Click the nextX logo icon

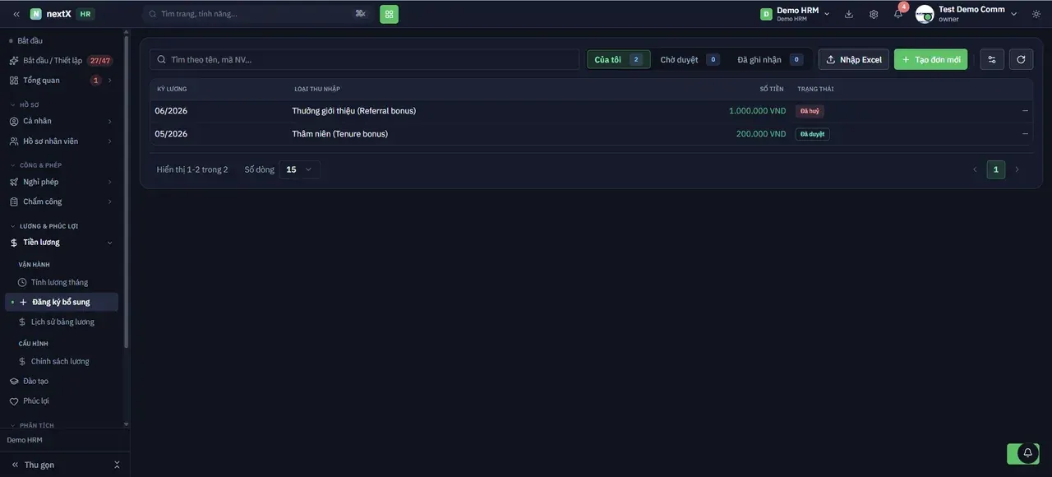35,14
